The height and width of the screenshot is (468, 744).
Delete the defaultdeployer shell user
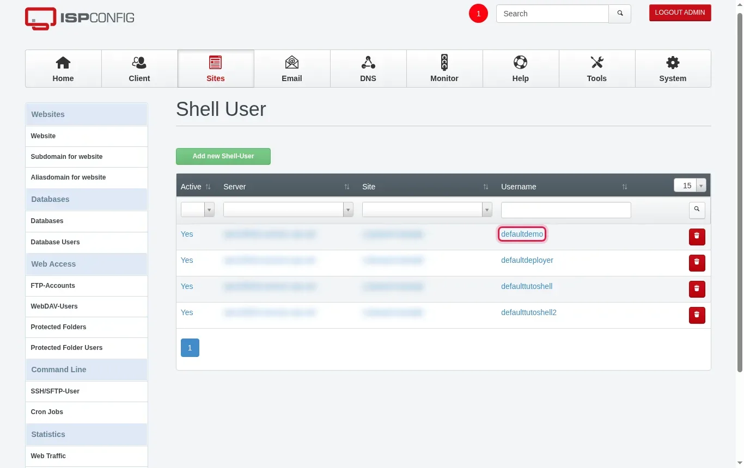click(x=697, y=263)
